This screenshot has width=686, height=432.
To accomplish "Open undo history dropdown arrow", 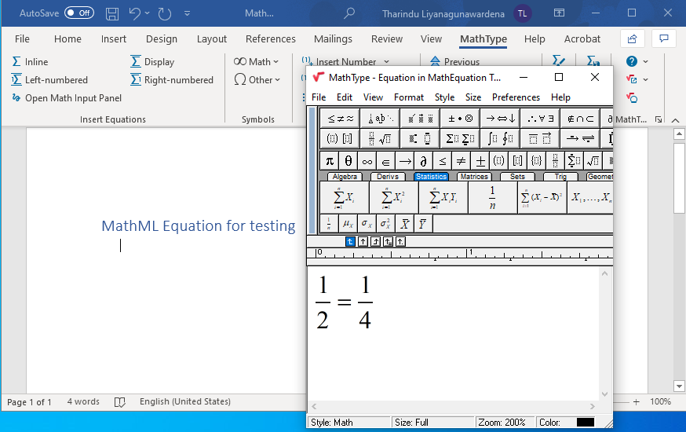I will [x=147, y=13].
